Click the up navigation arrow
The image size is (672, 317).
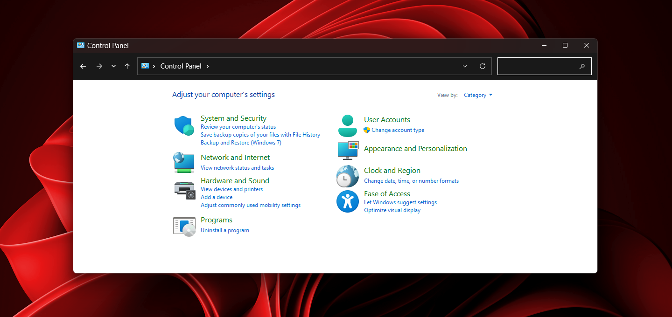click(127, 66)
